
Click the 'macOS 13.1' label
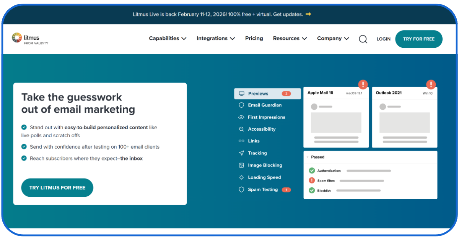pos(354,93)
